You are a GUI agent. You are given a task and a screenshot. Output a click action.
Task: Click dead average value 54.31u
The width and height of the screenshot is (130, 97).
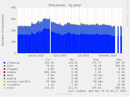point(98,75)
